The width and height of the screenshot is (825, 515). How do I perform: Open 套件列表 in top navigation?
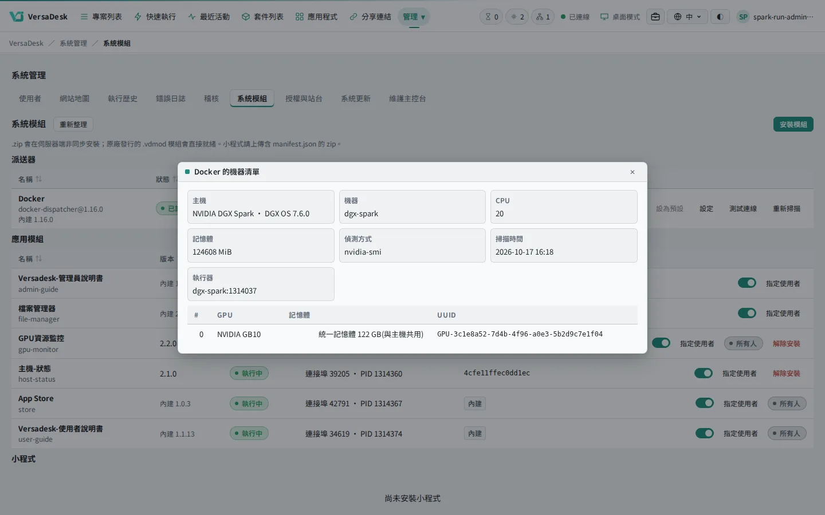pyautogui.click(x=263, y=17)
